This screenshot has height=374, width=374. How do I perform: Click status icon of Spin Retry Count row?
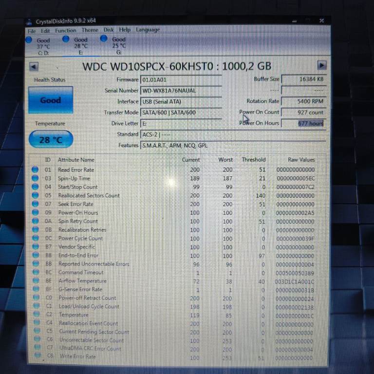click(x=35, y=221)
